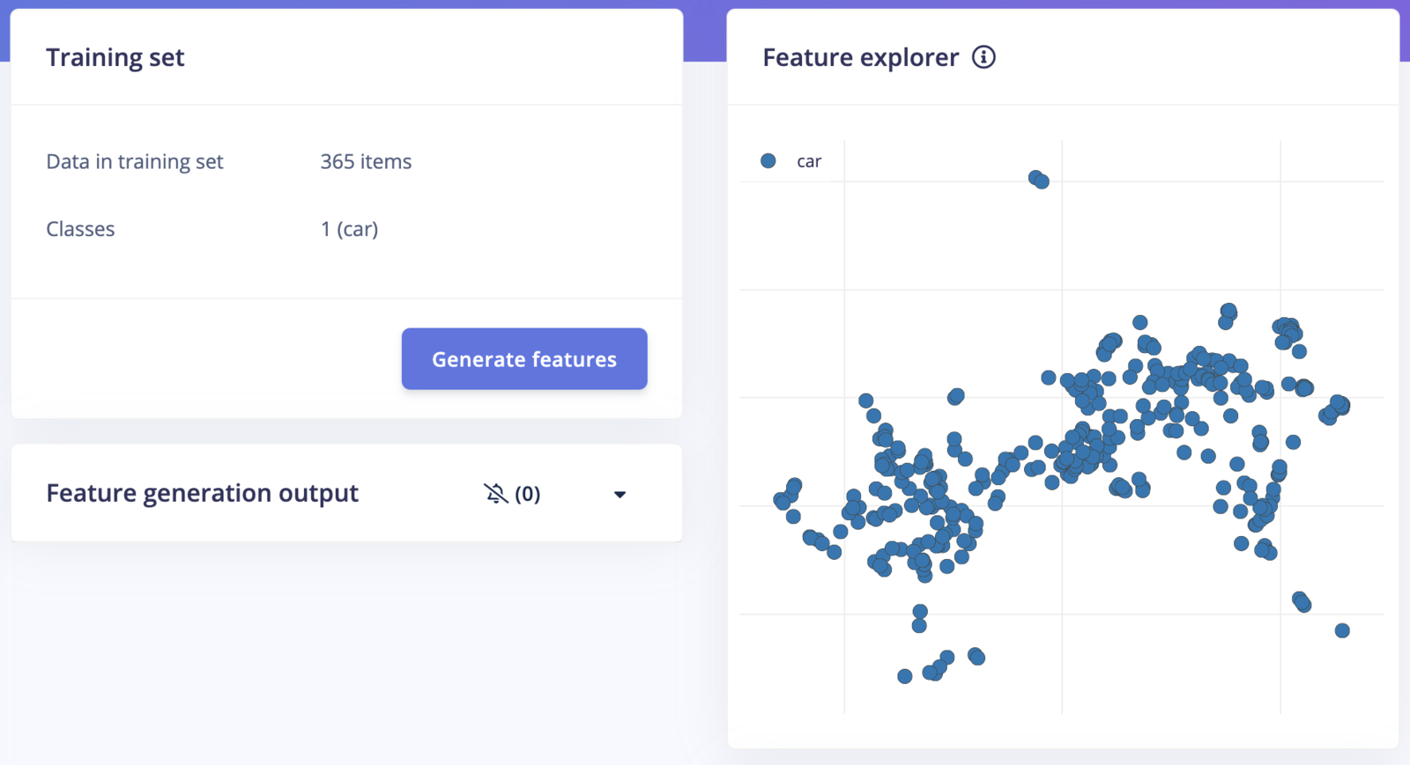Click the 365 items value
Image resolution: width=1410 pixels, height=765 pixels.
click(x=366, y=161)
